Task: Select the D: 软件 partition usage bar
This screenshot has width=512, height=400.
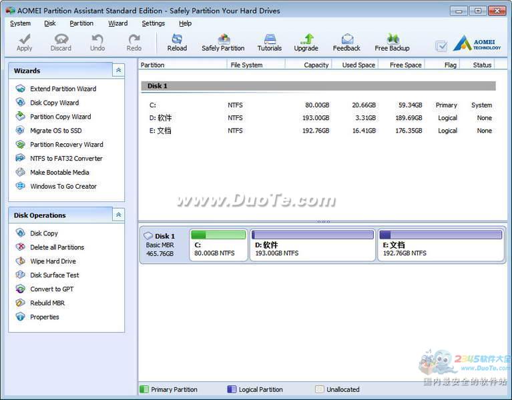Action: (312, 235)
